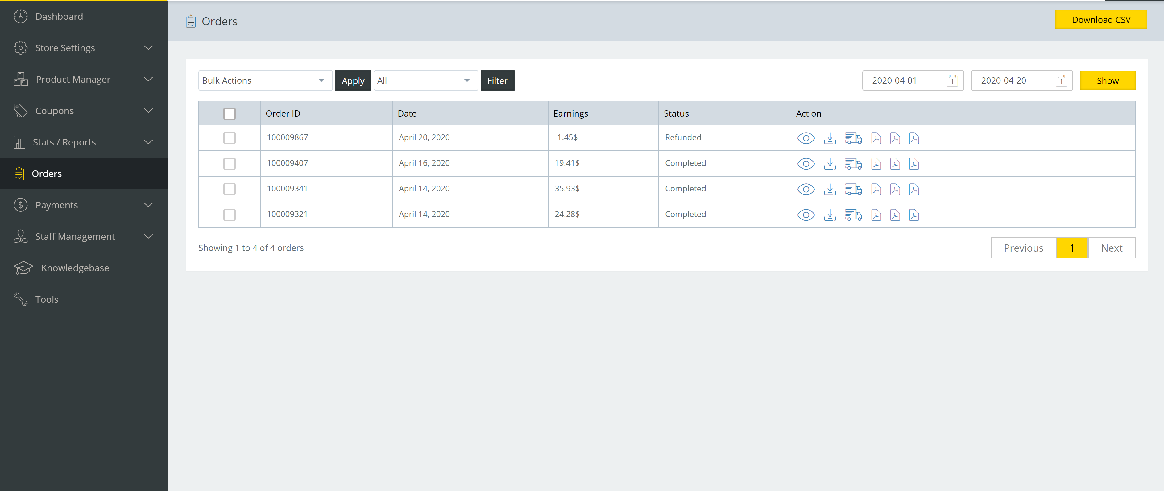This screenshot has width=1164, height=491.
Task: Download order 100009407 via the download icon
Action: [830, 164]
